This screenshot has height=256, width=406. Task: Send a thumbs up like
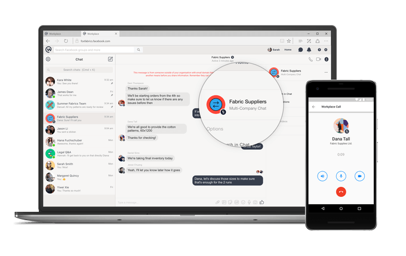tap(262, 202)
